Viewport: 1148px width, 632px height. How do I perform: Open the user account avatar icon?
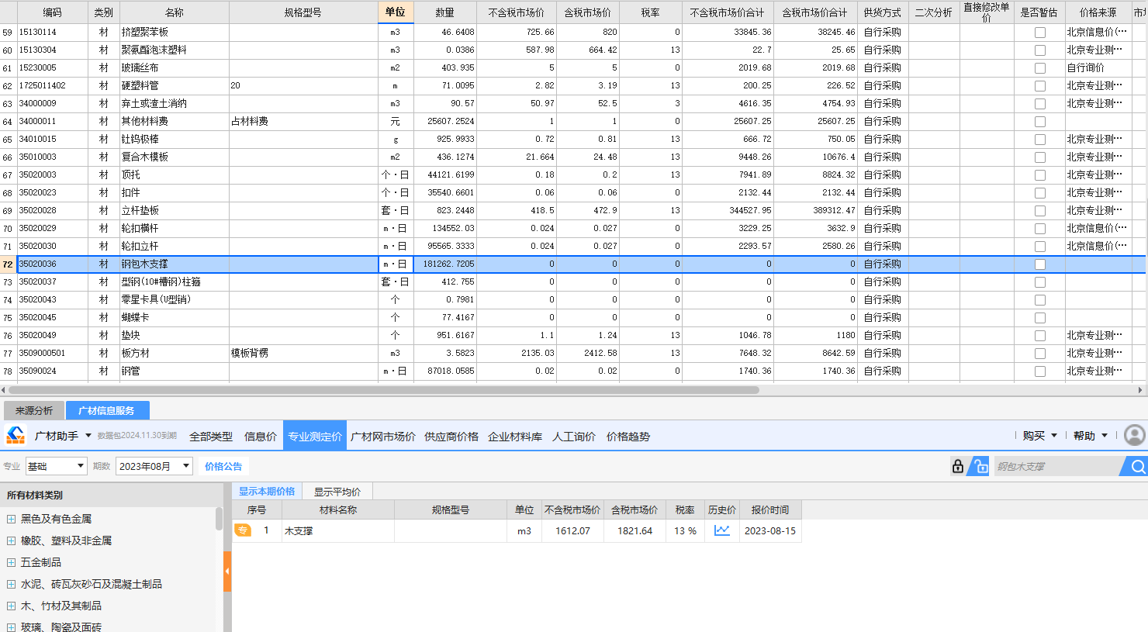click(x=1134, y=435)
